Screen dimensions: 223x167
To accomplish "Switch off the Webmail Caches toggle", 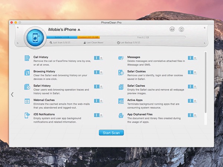I will pos(98,101).
